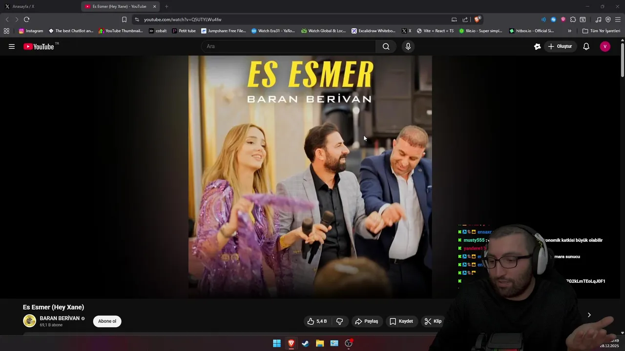This screenshot has width=625, height=351.
Task: Click Klip clip button
Action: 433,321
